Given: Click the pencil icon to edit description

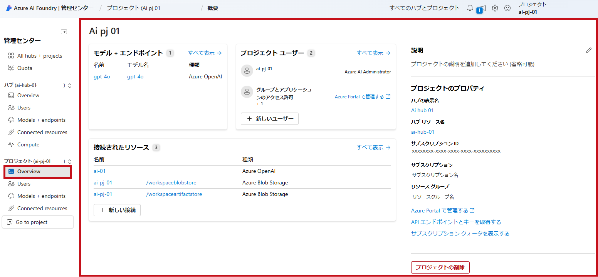Looking at the screenshot, I should point(588,50).
